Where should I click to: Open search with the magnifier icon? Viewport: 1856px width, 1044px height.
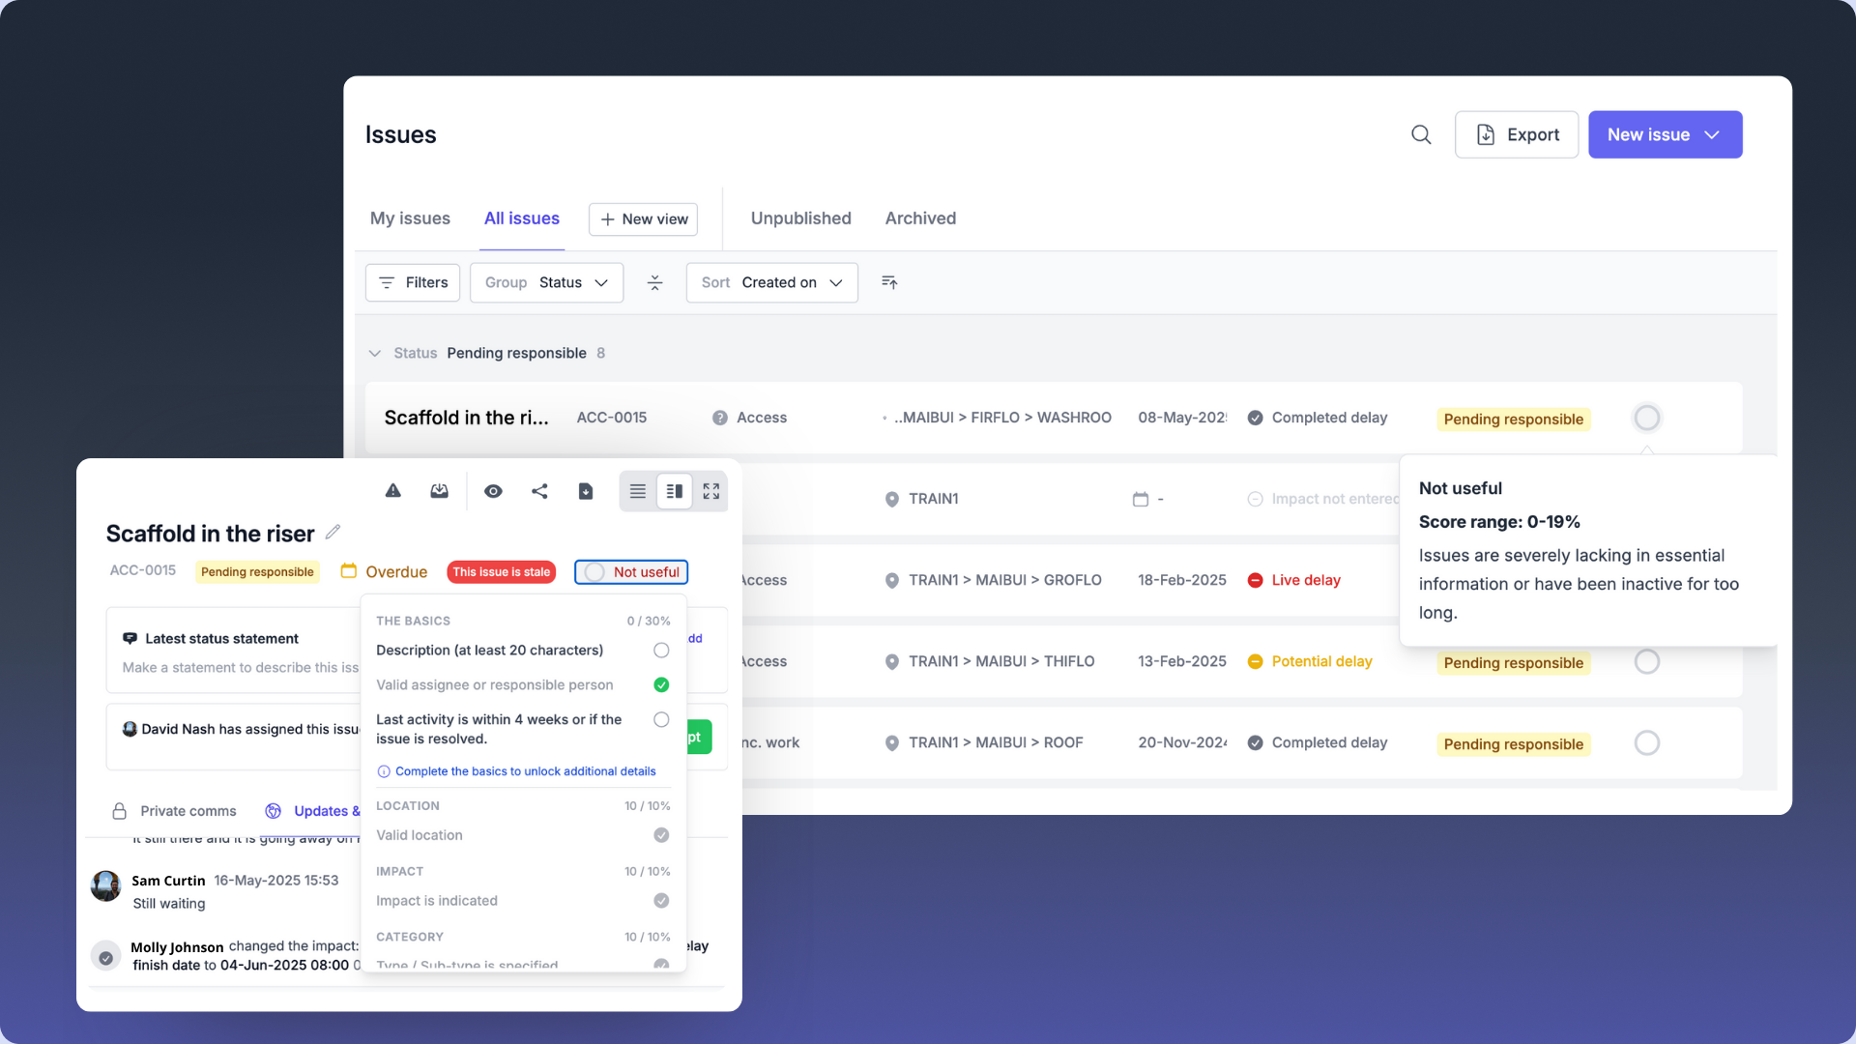(x=1421, y=134)
